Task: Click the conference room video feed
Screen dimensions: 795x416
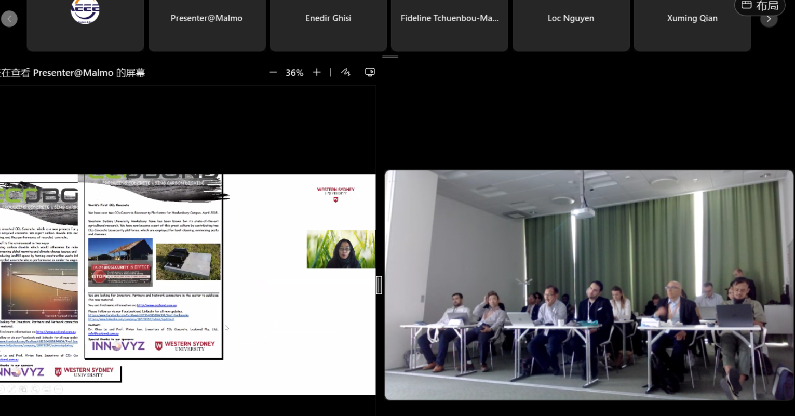Action: pos(589,285)
